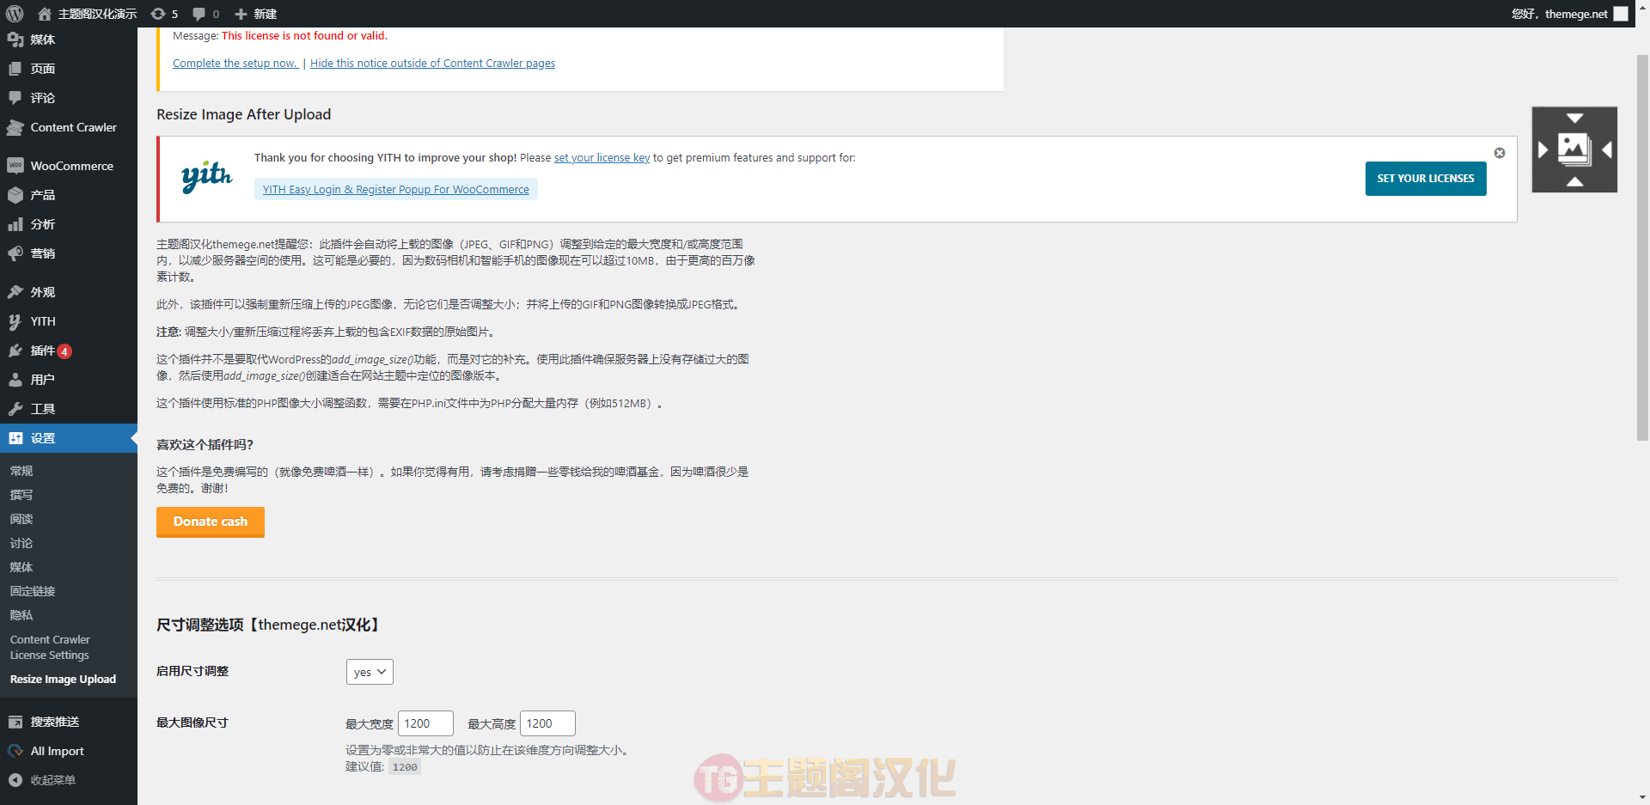The image size is (1650, 805).
Task: Open Content Crawler sidebar menu
Action: pos(69,127)
